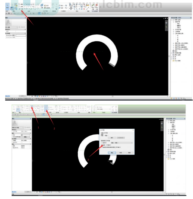The height and width of the screenshot is (199, 193).
Task: Open 标高 2 view in top Project Browser
Action: pos(179,28)
